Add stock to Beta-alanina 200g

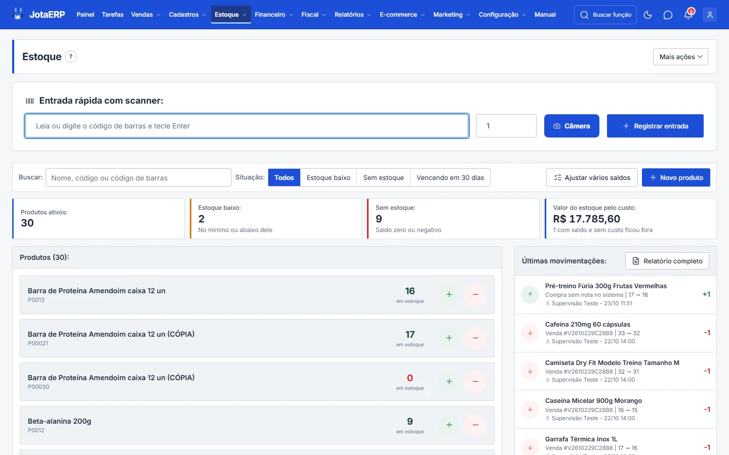(449, 425)
